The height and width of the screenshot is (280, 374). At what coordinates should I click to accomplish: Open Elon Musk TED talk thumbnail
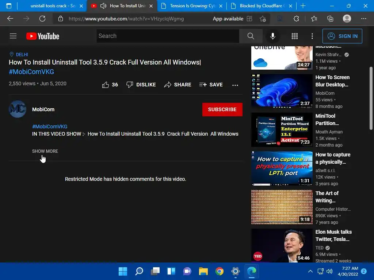coord(282,245)
